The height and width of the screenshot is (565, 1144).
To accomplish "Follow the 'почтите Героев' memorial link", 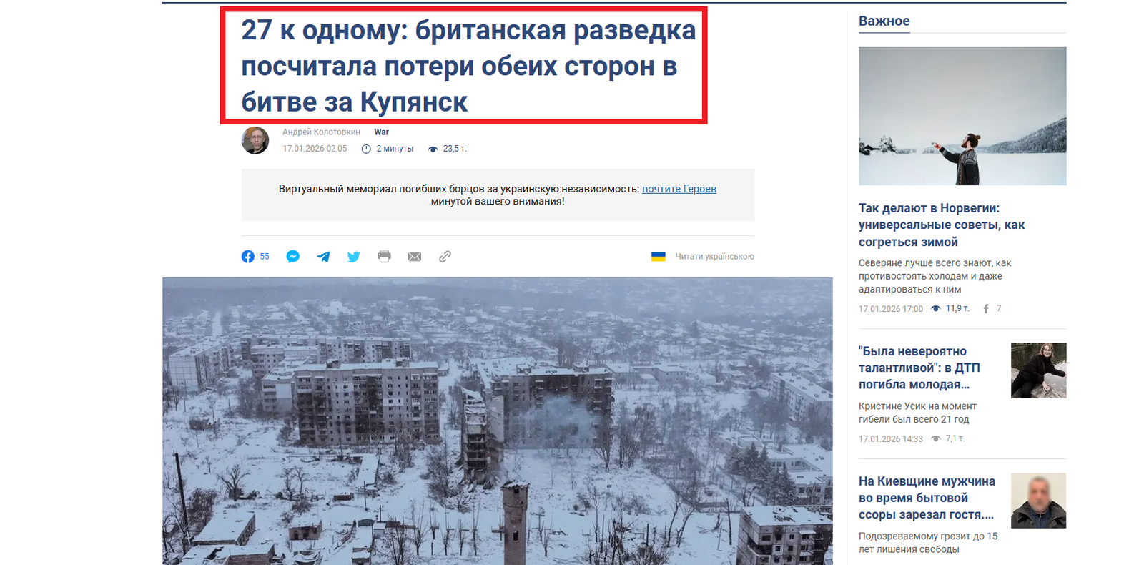I will (x=679, y=189).
